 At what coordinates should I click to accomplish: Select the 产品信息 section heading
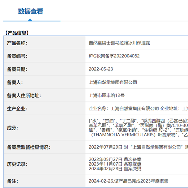(17, 33)
